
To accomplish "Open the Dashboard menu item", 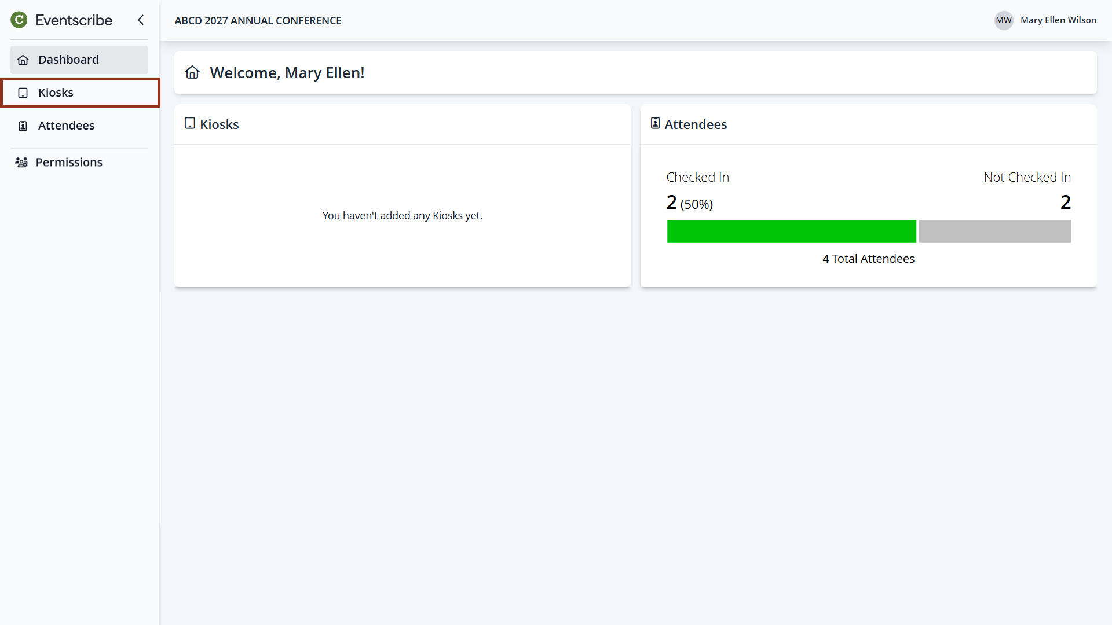I will tap(68, 60).
